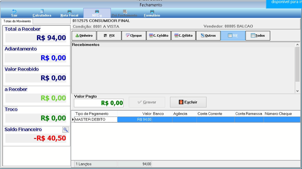Open the Calculadora tool
This screenshot has height=169, width=302.
42,13
